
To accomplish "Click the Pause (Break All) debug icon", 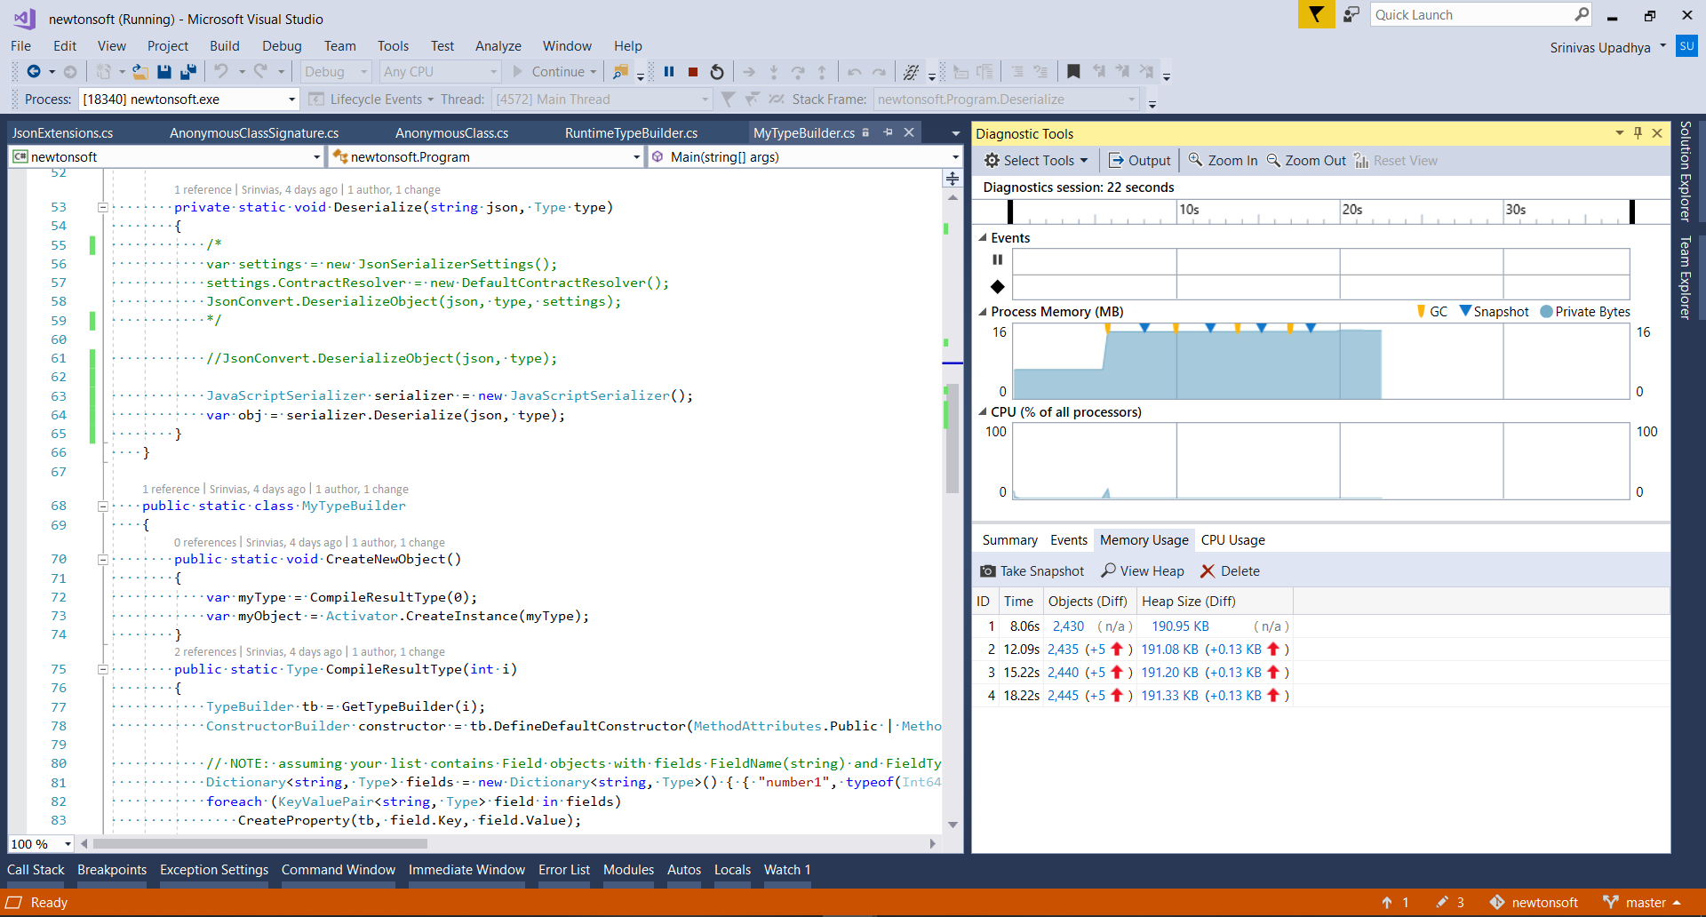I will click(x=669, y=72).
